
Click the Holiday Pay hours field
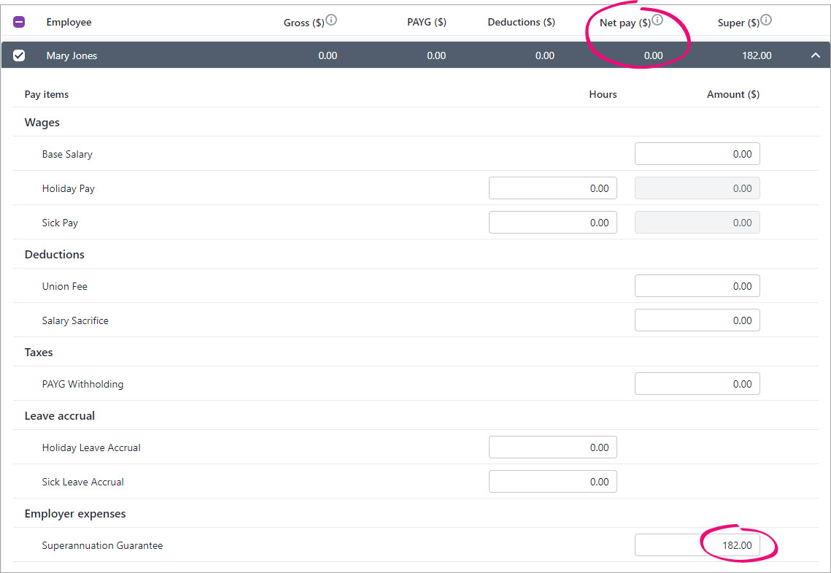coord(553,188)
